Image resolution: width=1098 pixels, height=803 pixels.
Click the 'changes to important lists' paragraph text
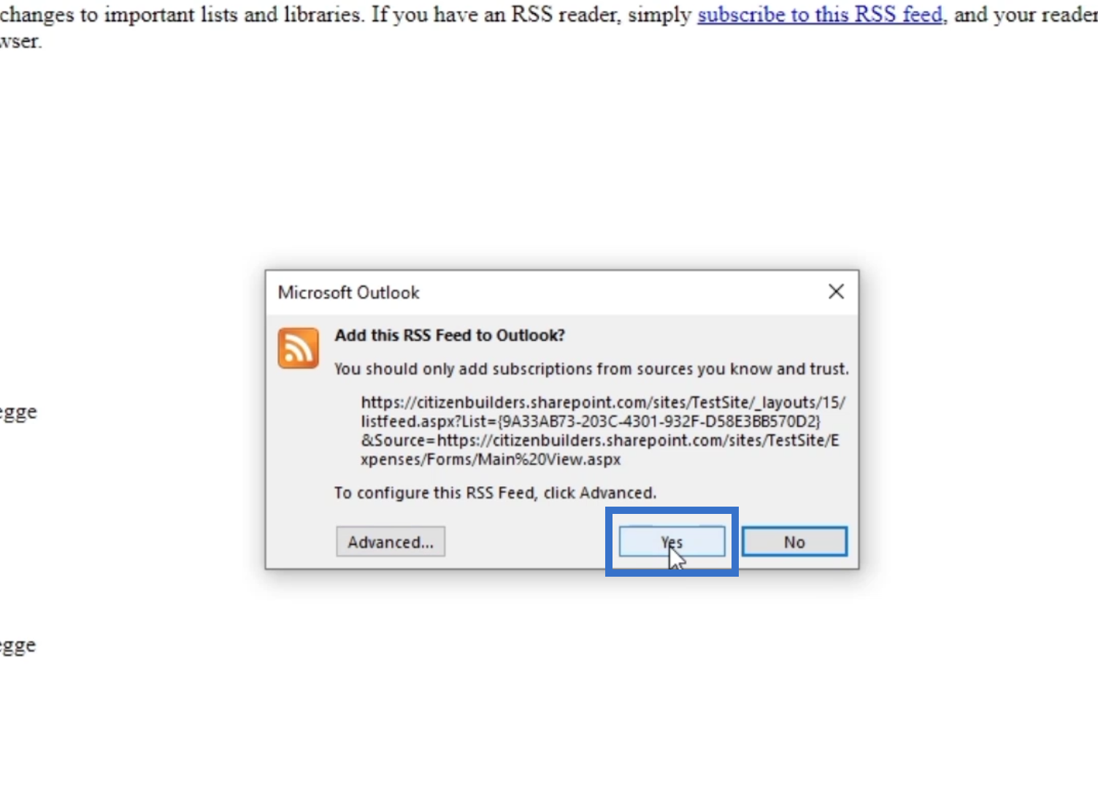click(182, 15)
